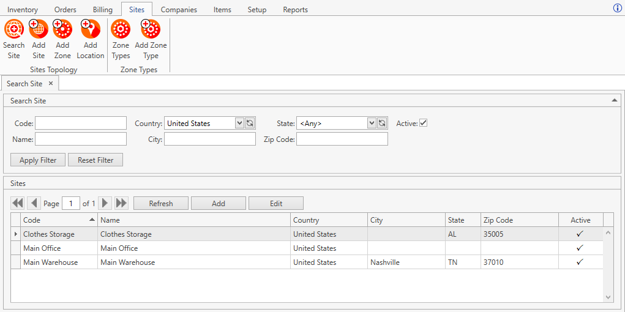The width and height of the screenshot is (625, 312).
Task: Click into the Zip Code field
Action: (x=342, y=139)
